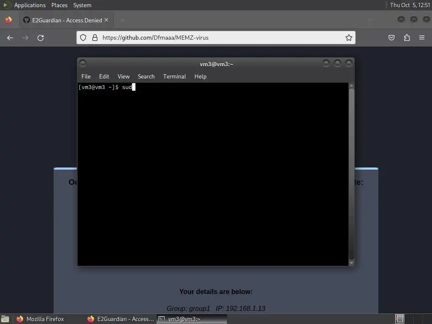Go back in Firefox
Image resolution: width=432 pixels, height=324 pixels.
pos(10,38)
